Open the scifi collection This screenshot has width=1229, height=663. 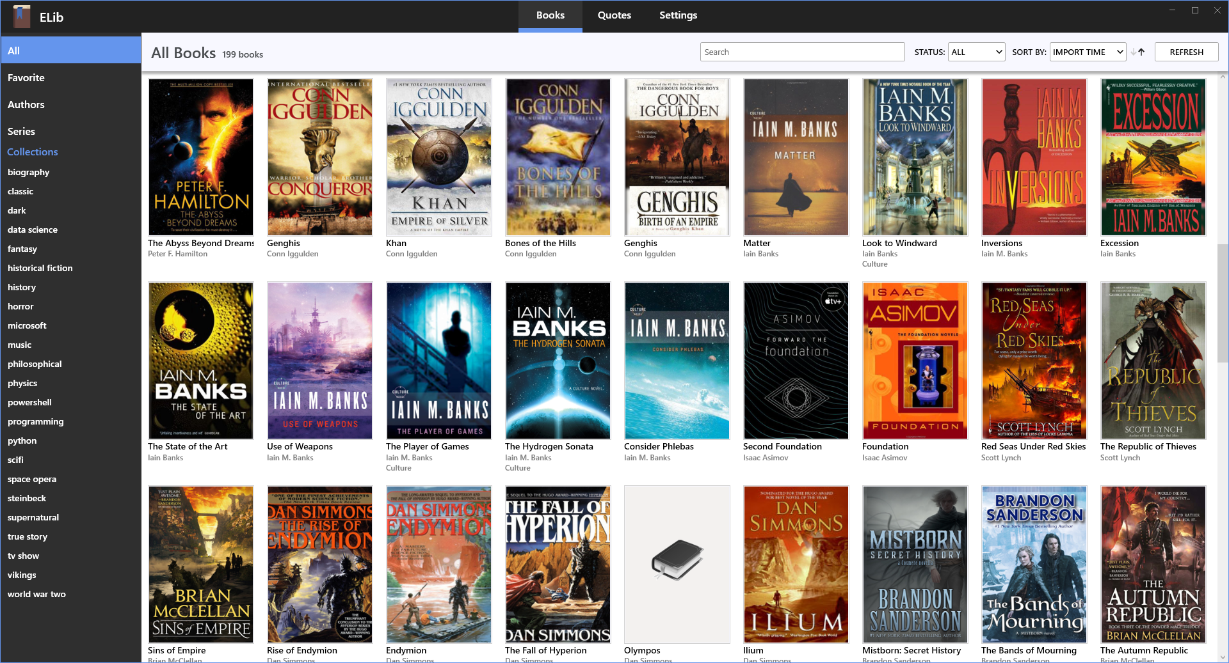click(x=15, y=460)
